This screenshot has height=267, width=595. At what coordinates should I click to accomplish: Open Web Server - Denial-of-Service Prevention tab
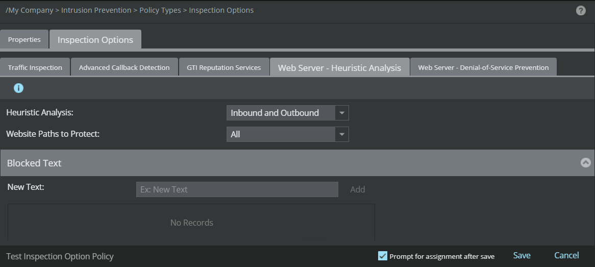pos(483,67)
